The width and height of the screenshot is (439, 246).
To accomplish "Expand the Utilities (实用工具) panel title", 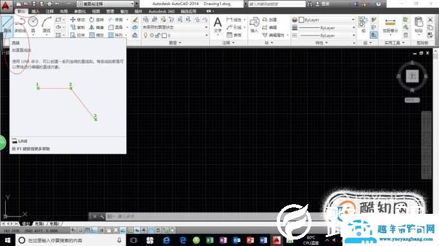I will (x=394, y=43).
